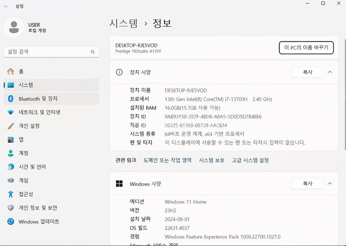Click the 앱 icon in sidebar
The image size is (346, 246).
pyautogui.click(x=10, y=140)
